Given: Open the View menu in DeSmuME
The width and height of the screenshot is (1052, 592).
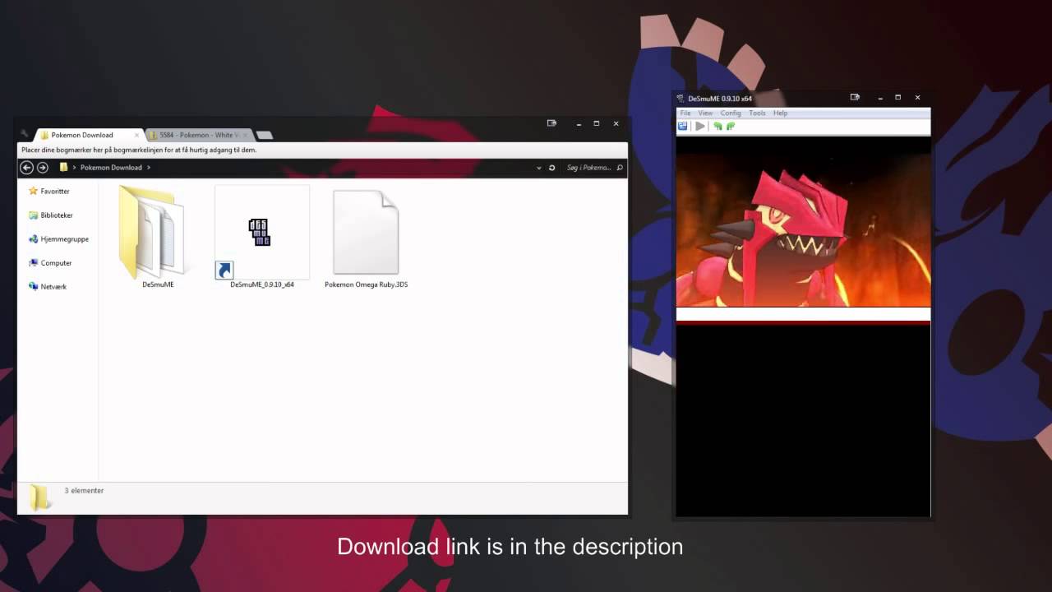Looking at the screenshot, I should [705, 113].
